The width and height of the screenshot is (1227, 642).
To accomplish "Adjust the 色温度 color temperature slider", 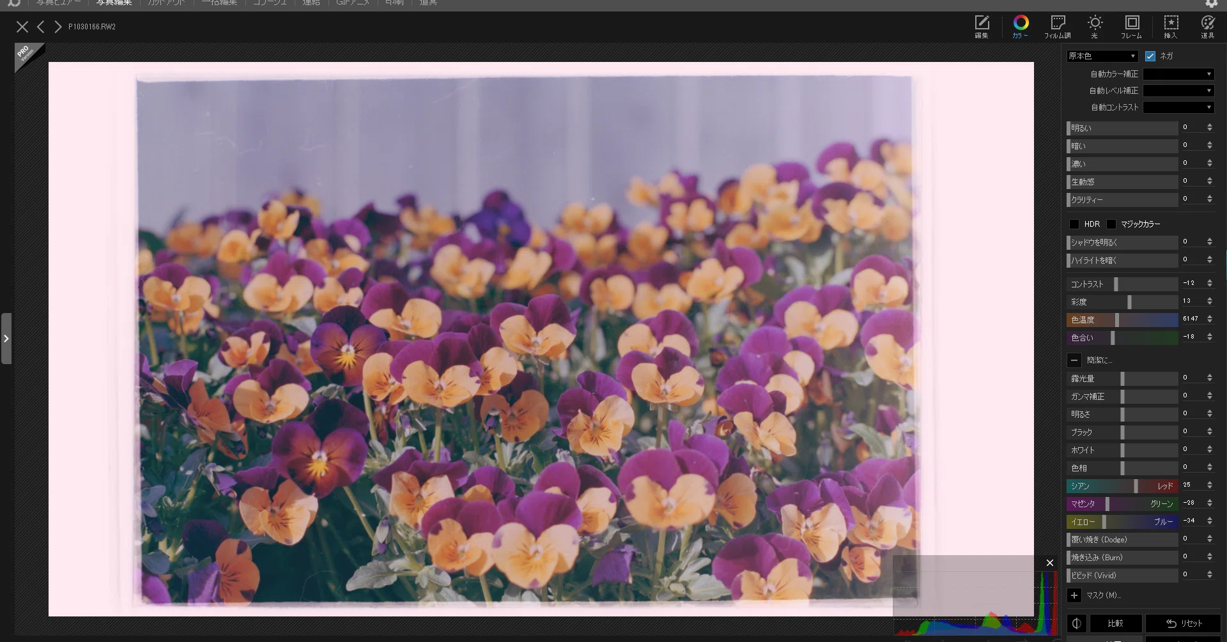I will coord(1122,320).
